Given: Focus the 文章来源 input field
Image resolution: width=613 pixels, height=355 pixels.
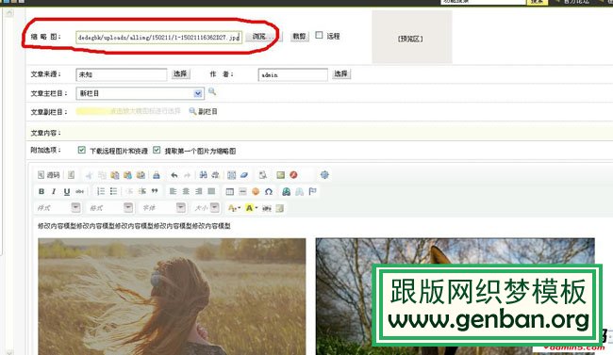Looking at the screenshot, I should coord(122,74).
